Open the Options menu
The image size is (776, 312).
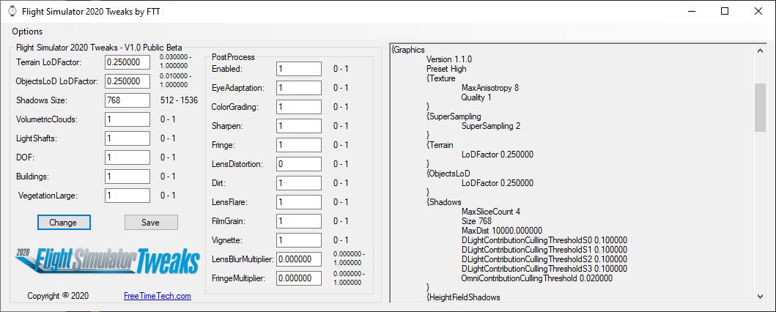coord(27,31)
